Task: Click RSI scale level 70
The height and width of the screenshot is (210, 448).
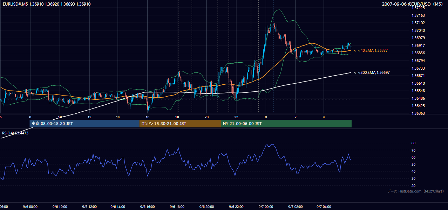Action: coord(413,150)
